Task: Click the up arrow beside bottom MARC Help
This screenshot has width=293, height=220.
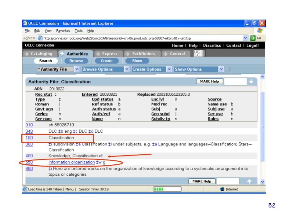Action: click(x=249, y=181)
